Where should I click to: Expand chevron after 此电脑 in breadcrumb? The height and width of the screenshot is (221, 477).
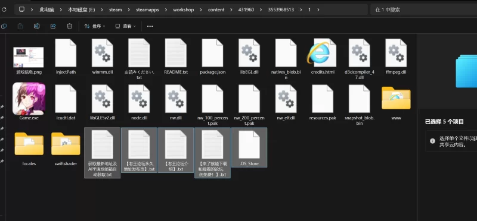coord(61,10)
